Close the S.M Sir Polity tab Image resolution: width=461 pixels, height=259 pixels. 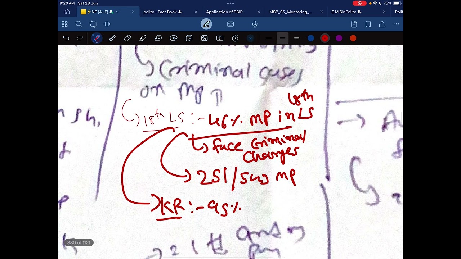pos(384,12)
